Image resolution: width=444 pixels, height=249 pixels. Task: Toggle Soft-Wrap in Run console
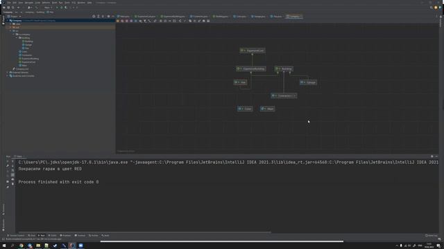click(x=12, y=171)
